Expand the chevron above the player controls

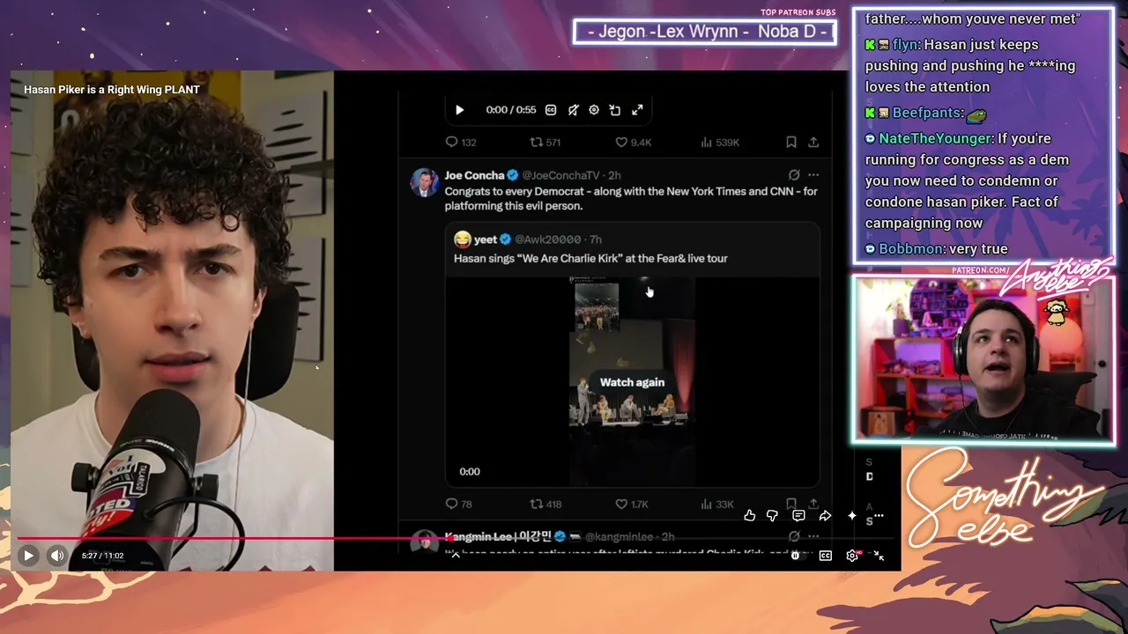(x=456, y=555)
